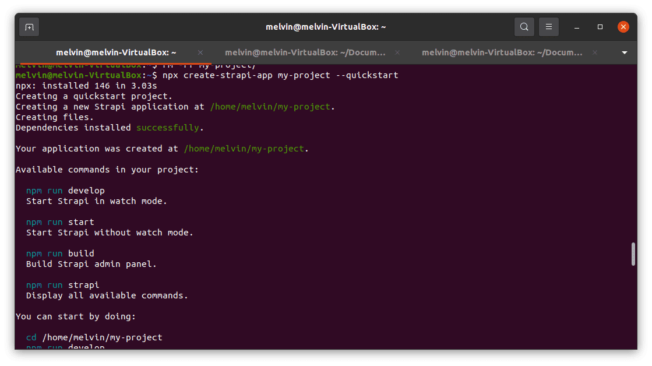
Task: Close the third terminal tab
Action: click(x=595, y=52)
